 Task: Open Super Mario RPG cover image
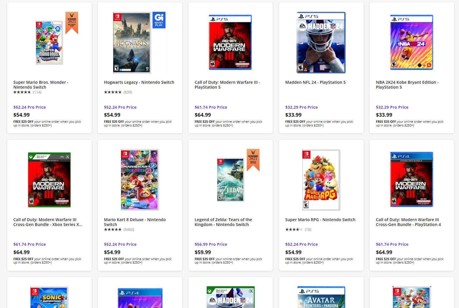[321, 180]
